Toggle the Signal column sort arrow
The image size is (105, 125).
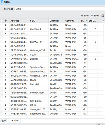tap(86, 20)
